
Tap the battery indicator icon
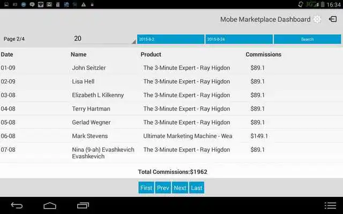point(323,4)
